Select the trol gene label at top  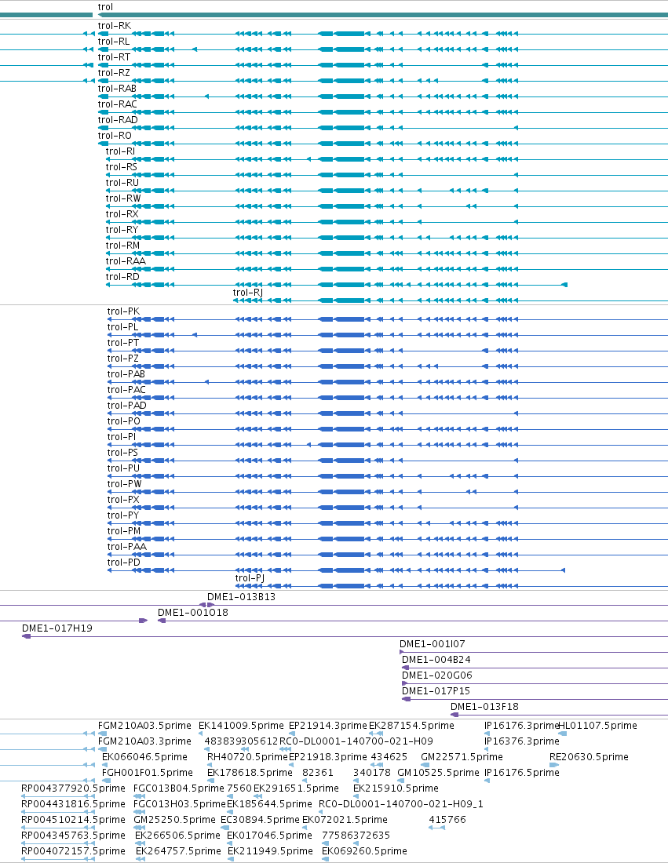click(105, 7)
